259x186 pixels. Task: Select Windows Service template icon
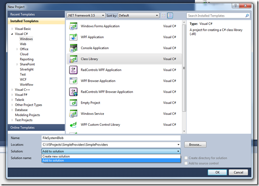click(73, 113)
